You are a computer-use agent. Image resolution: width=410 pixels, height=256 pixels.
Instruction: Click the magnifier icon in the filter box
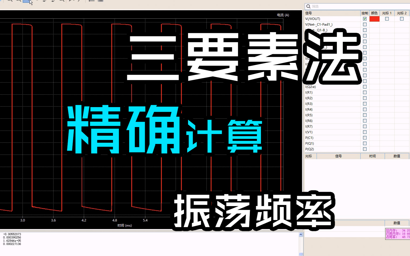pyautogui.click(x=308, y=6)
